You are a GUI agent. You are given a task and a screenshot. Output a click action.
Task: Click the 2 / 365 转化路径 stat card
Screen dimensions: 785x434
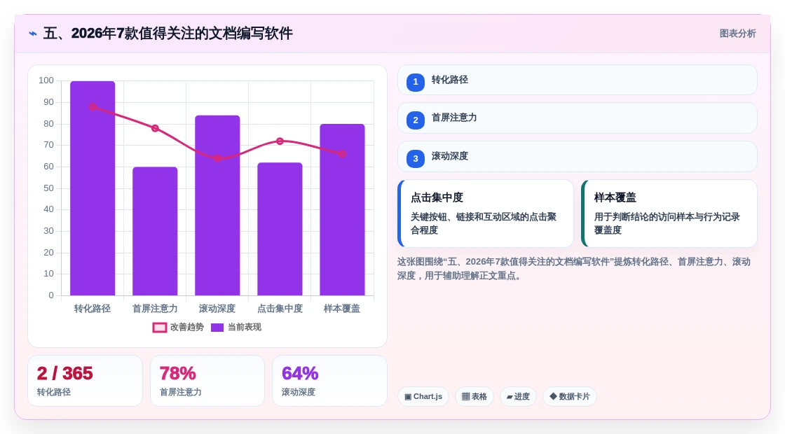pyautogui.click(x=85, y=381)
